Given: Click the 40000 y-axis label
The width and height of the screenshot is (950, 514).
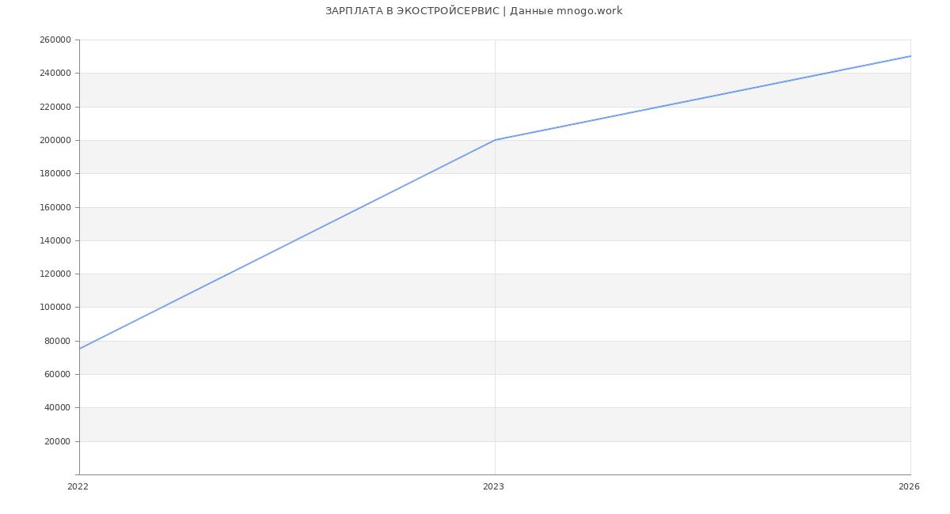Looking at the screenshot, I should (x=57, y=408).
